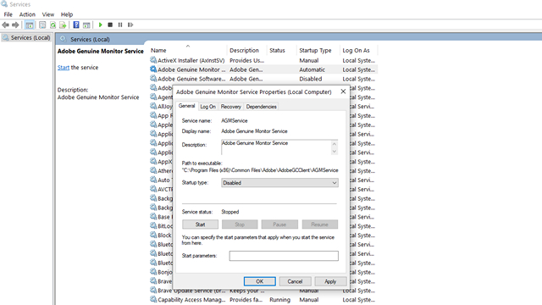Sort by the Status column header
Screen dimensions: 542x305
(x=281, y=50)
